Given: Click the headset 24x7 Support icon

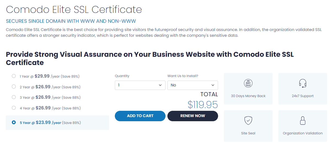Looking at the screenshot, I should (303, 83).
